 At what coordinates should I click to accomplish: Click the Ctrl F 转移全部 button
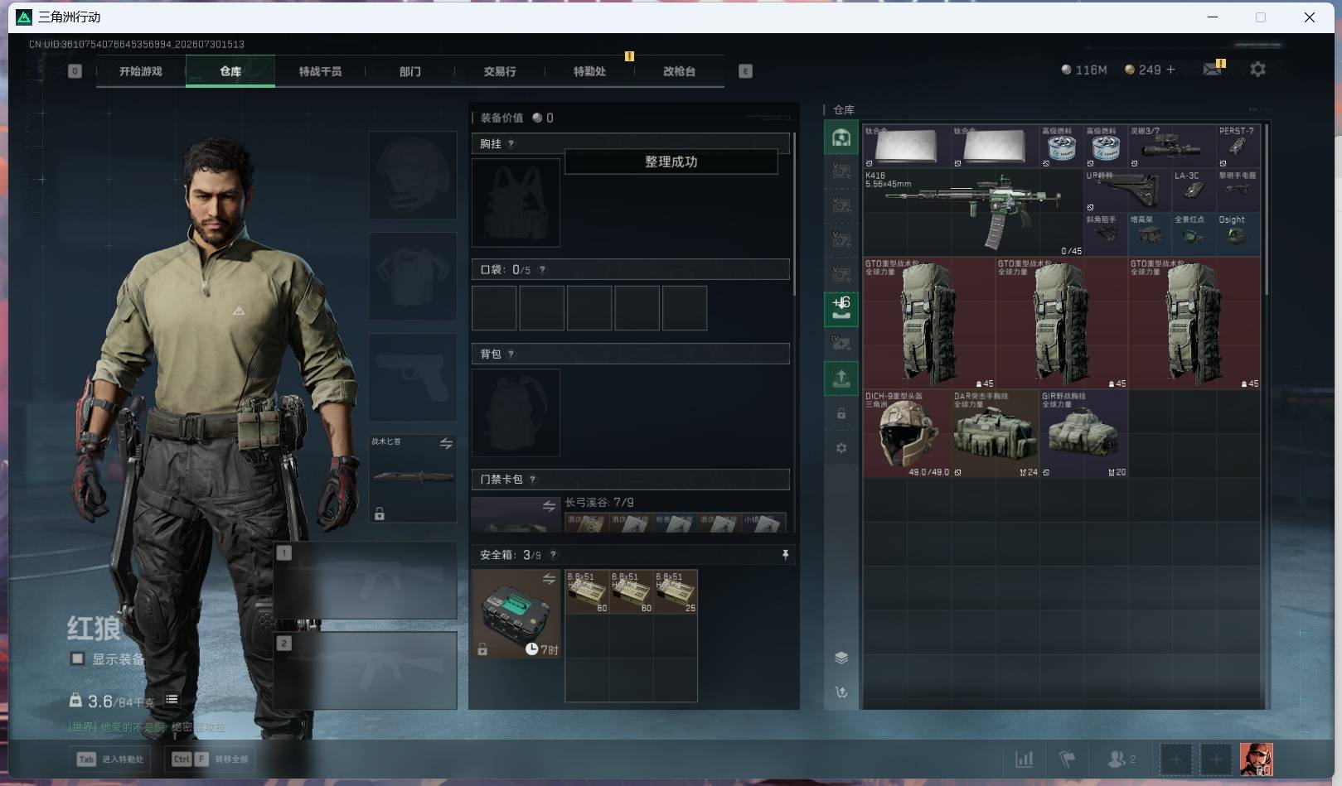coord(210,759)
